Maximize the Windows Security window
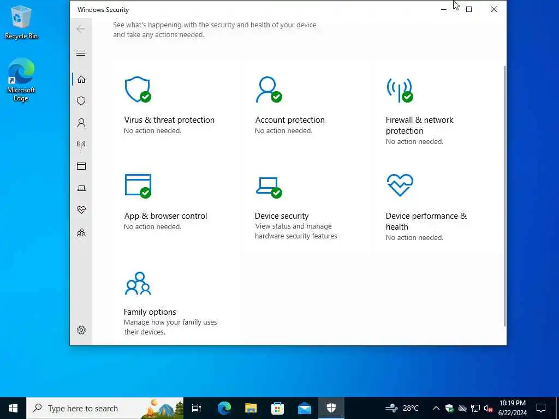 click(469, 10)
